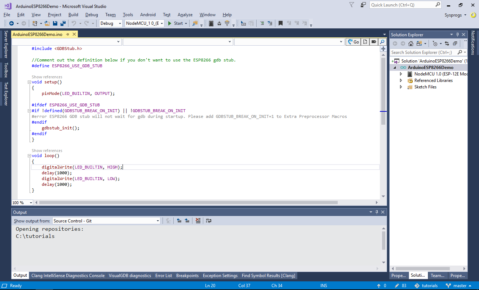This screenshot has height=290, width=479.
Task: Switch to the Error List tab
Action: [164, 276]
